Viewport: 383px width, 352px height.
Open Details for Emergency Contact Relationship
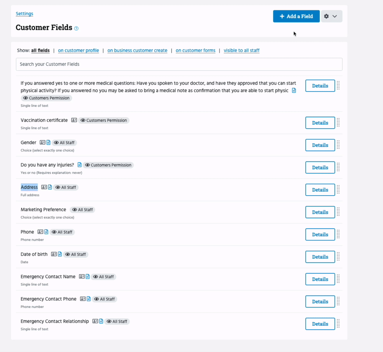[x=320, y=324]
